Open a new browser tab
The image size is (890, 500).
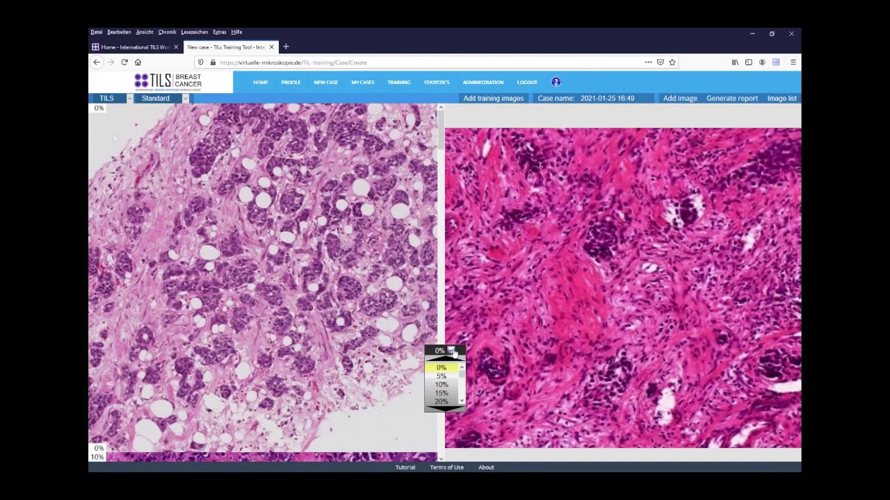click(x=286, y=47)
